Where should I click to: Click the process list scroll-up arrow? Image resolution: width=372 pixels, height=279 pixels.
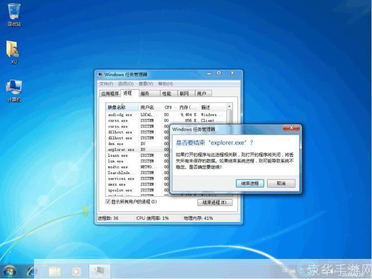[229, 106]
